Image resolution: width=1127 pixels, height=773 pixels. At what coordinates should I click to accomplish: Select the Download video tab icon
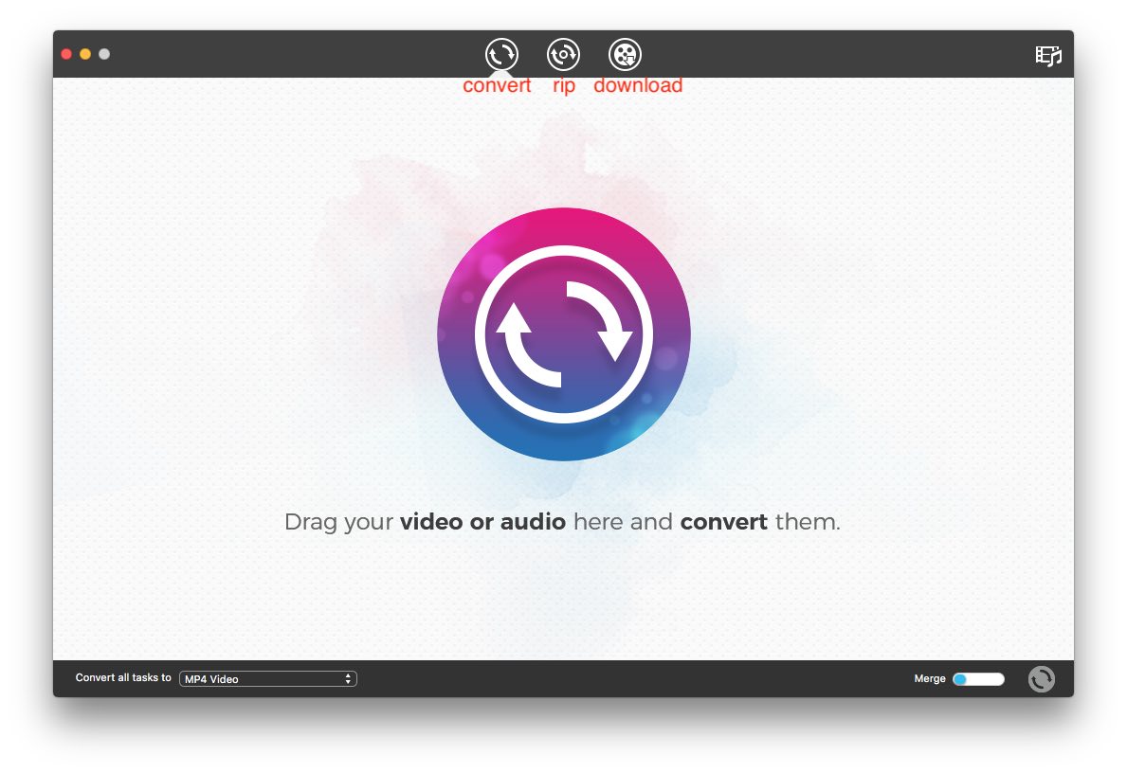625,54
